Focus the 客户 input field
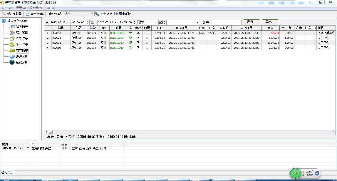This screenshot has width=337, height=181. (x=227, y=22)
